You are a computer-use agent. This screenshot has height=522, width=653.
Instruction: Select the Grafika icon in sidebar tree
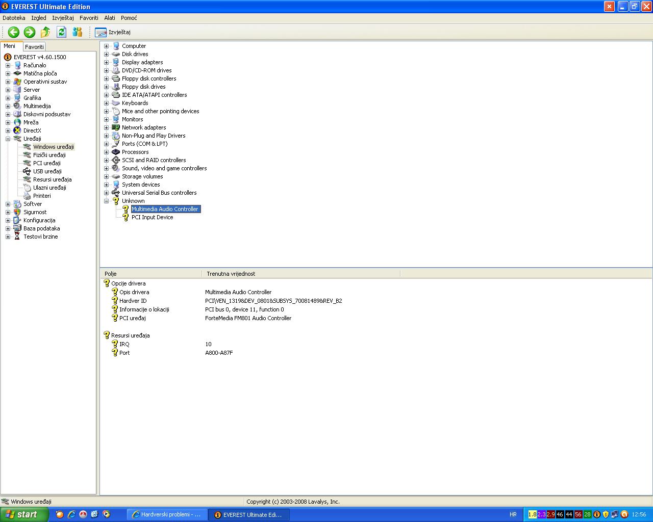coord(17,98)
